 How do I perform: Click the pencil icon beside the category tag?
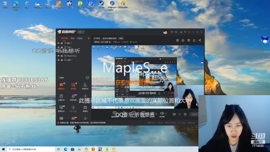tap(110, 42)
